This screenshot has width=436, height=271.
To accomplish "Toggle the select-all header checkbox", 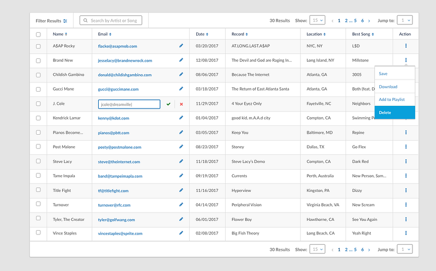I will [38, 34].
